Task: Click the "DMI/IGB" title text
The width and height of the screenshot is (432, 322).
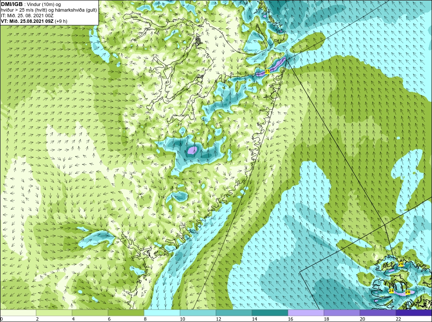Action: pyautogui.click(x=12, y=4)
